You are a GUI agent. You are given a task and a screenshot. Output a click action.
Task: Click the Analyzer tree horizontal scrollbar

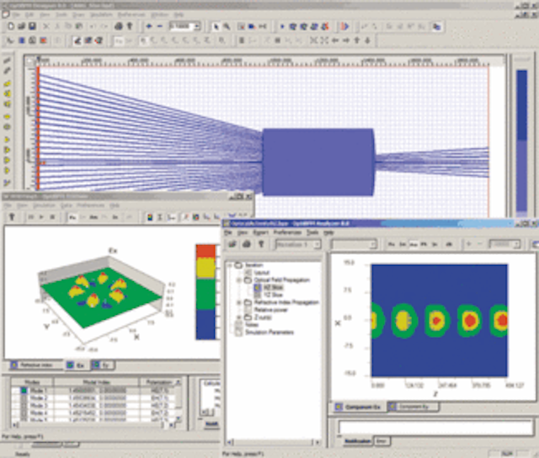point(274,442)
